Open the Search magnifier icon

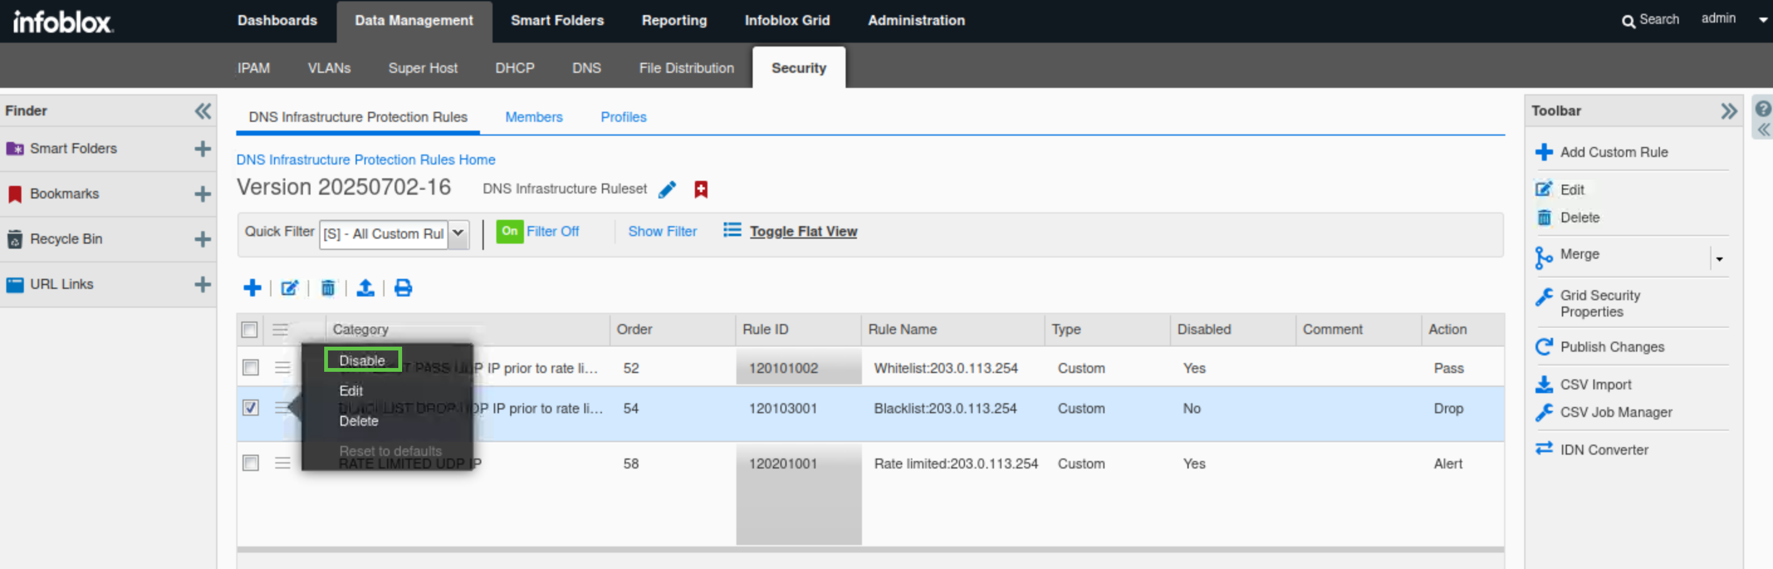[x=1628, y=21]
